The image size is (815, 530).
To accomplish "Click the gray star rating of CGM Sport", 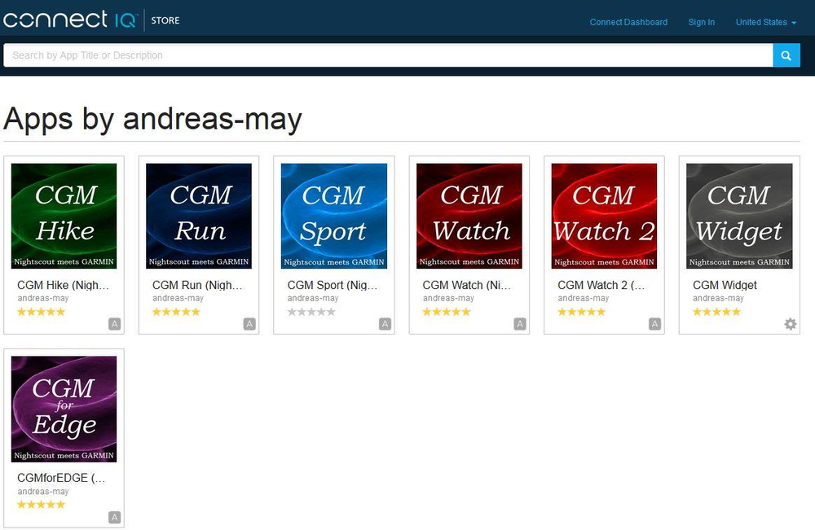I will (x=311, y=312).
